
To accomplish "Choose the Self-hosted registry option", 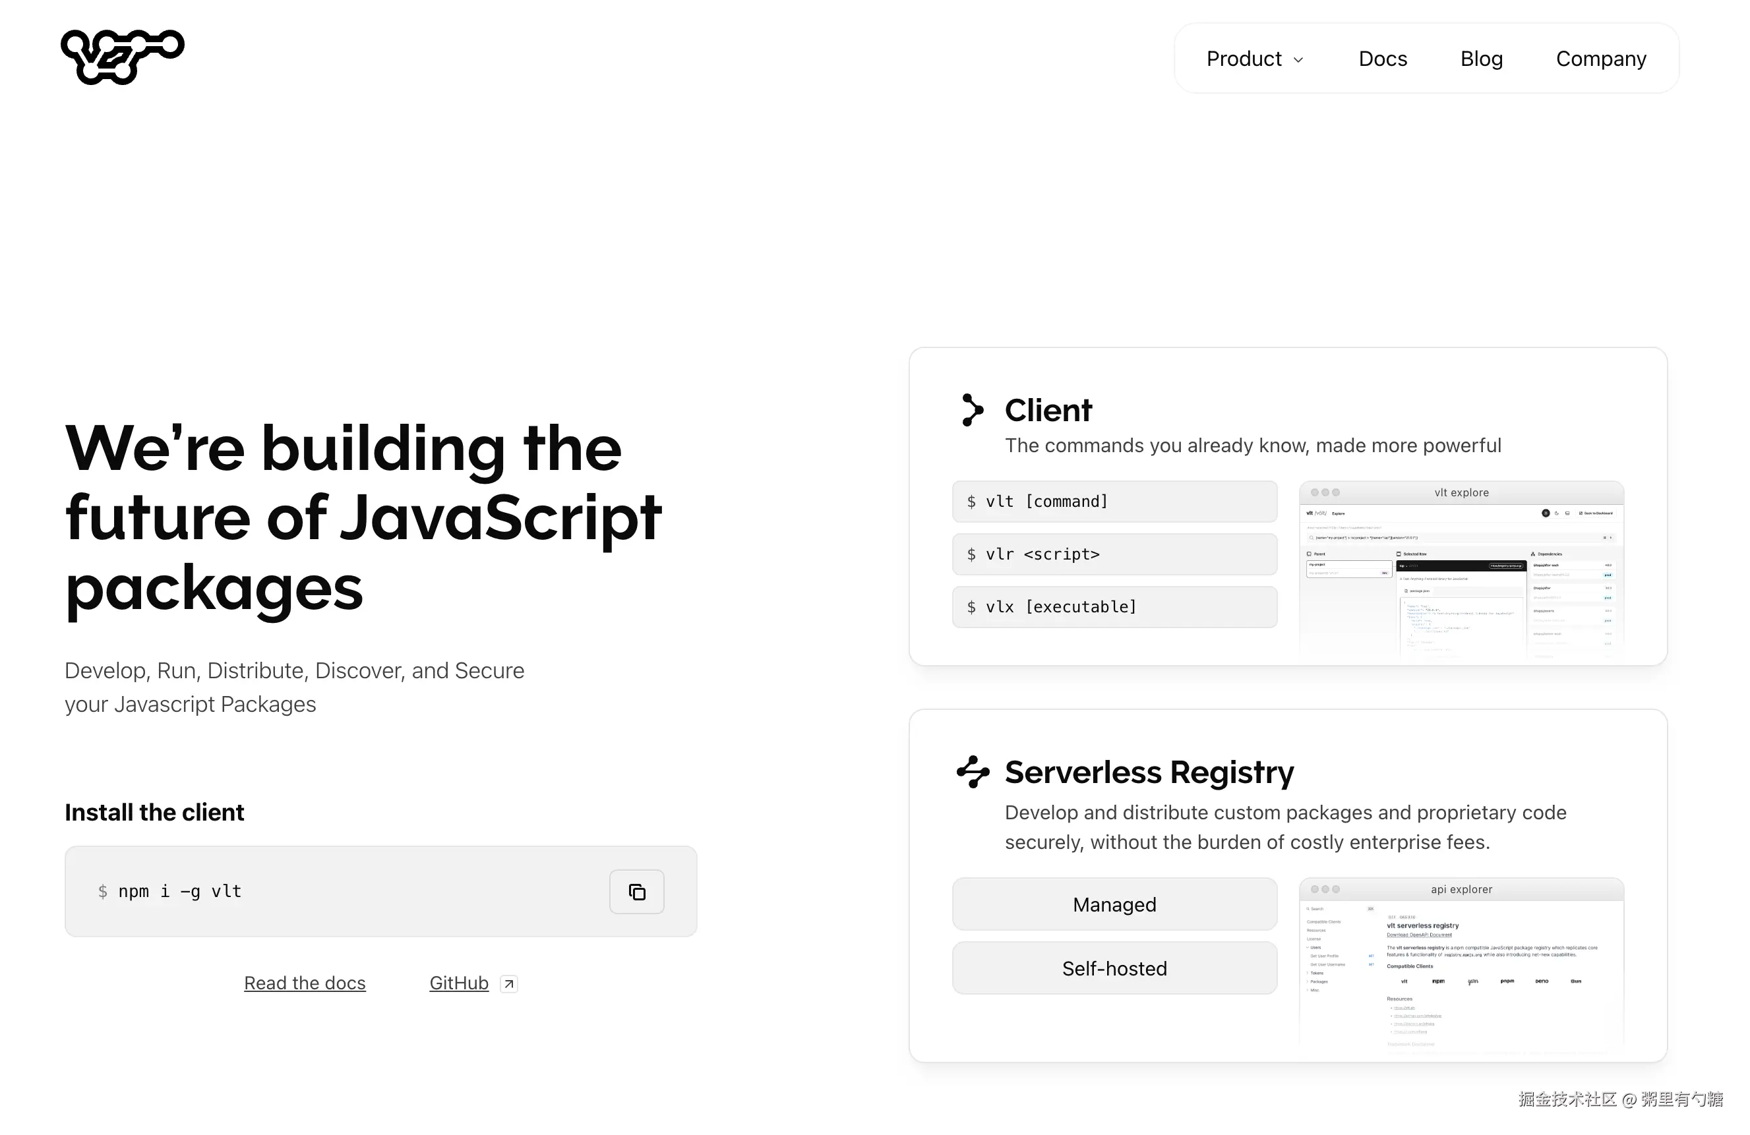I will click(x=1114, y=968).
